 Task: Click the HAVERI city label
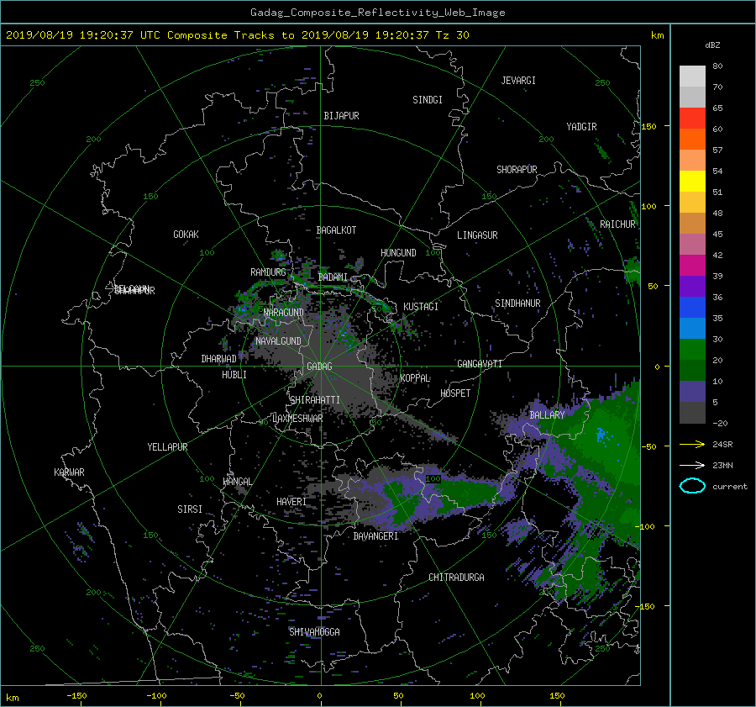[x=291, y=502]
